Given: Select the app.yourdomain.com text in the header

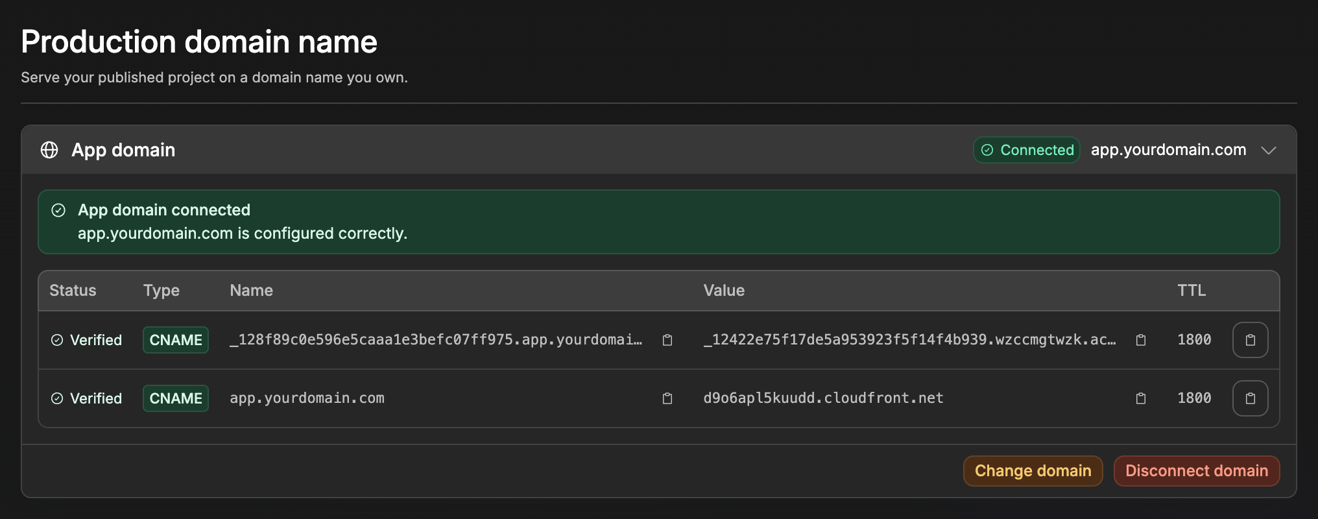Looking at the screenshot, I should point(1168,150).
